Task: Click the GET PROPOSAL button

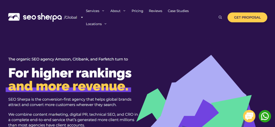Action: 247,17
